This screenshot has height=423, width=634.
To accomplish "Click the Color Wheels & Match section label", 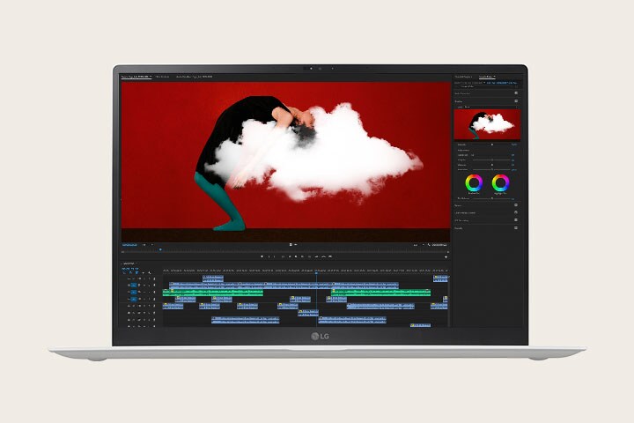I will click(x=467, y=212).
